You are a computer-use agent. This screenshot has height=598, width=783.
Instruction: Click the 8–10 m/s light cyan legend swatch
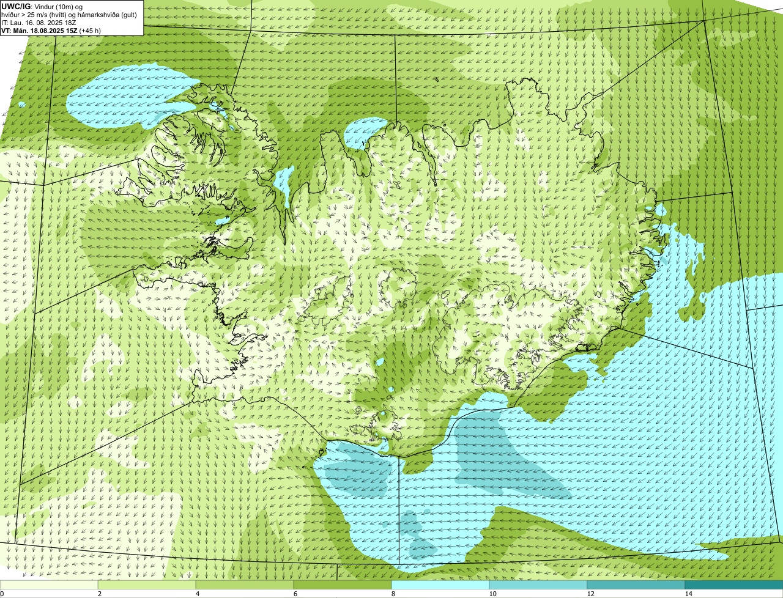(440, 585)
